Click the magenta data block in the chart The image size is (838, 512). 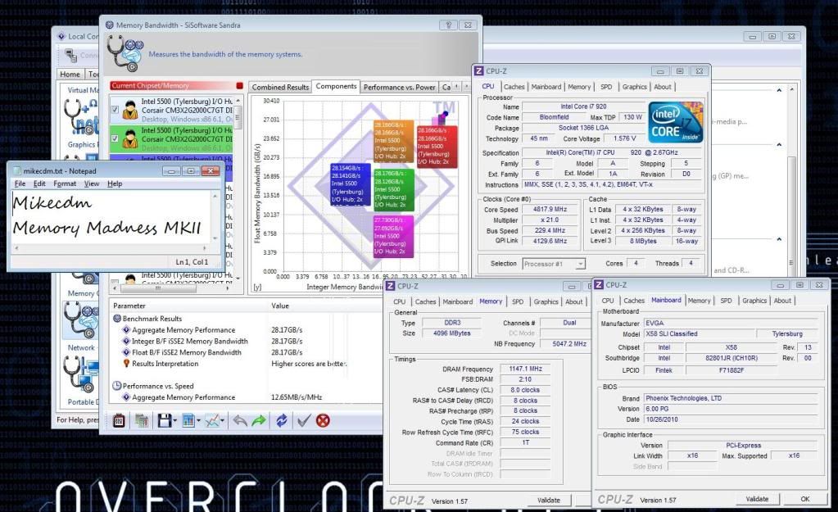coord(393,236)
